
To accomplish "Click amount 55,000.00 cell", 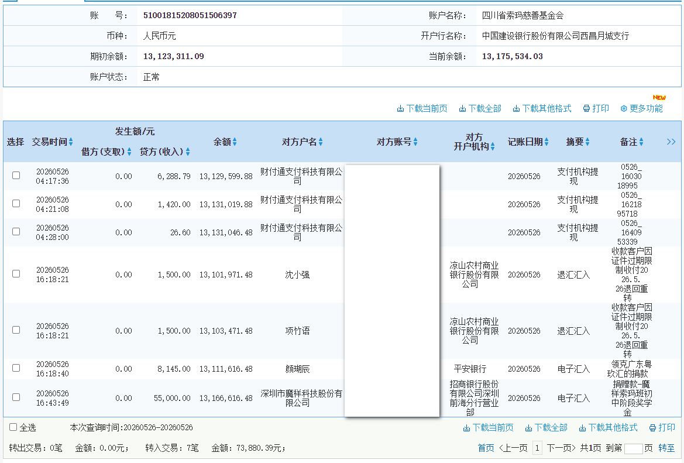I will click(x=172, y=398).
